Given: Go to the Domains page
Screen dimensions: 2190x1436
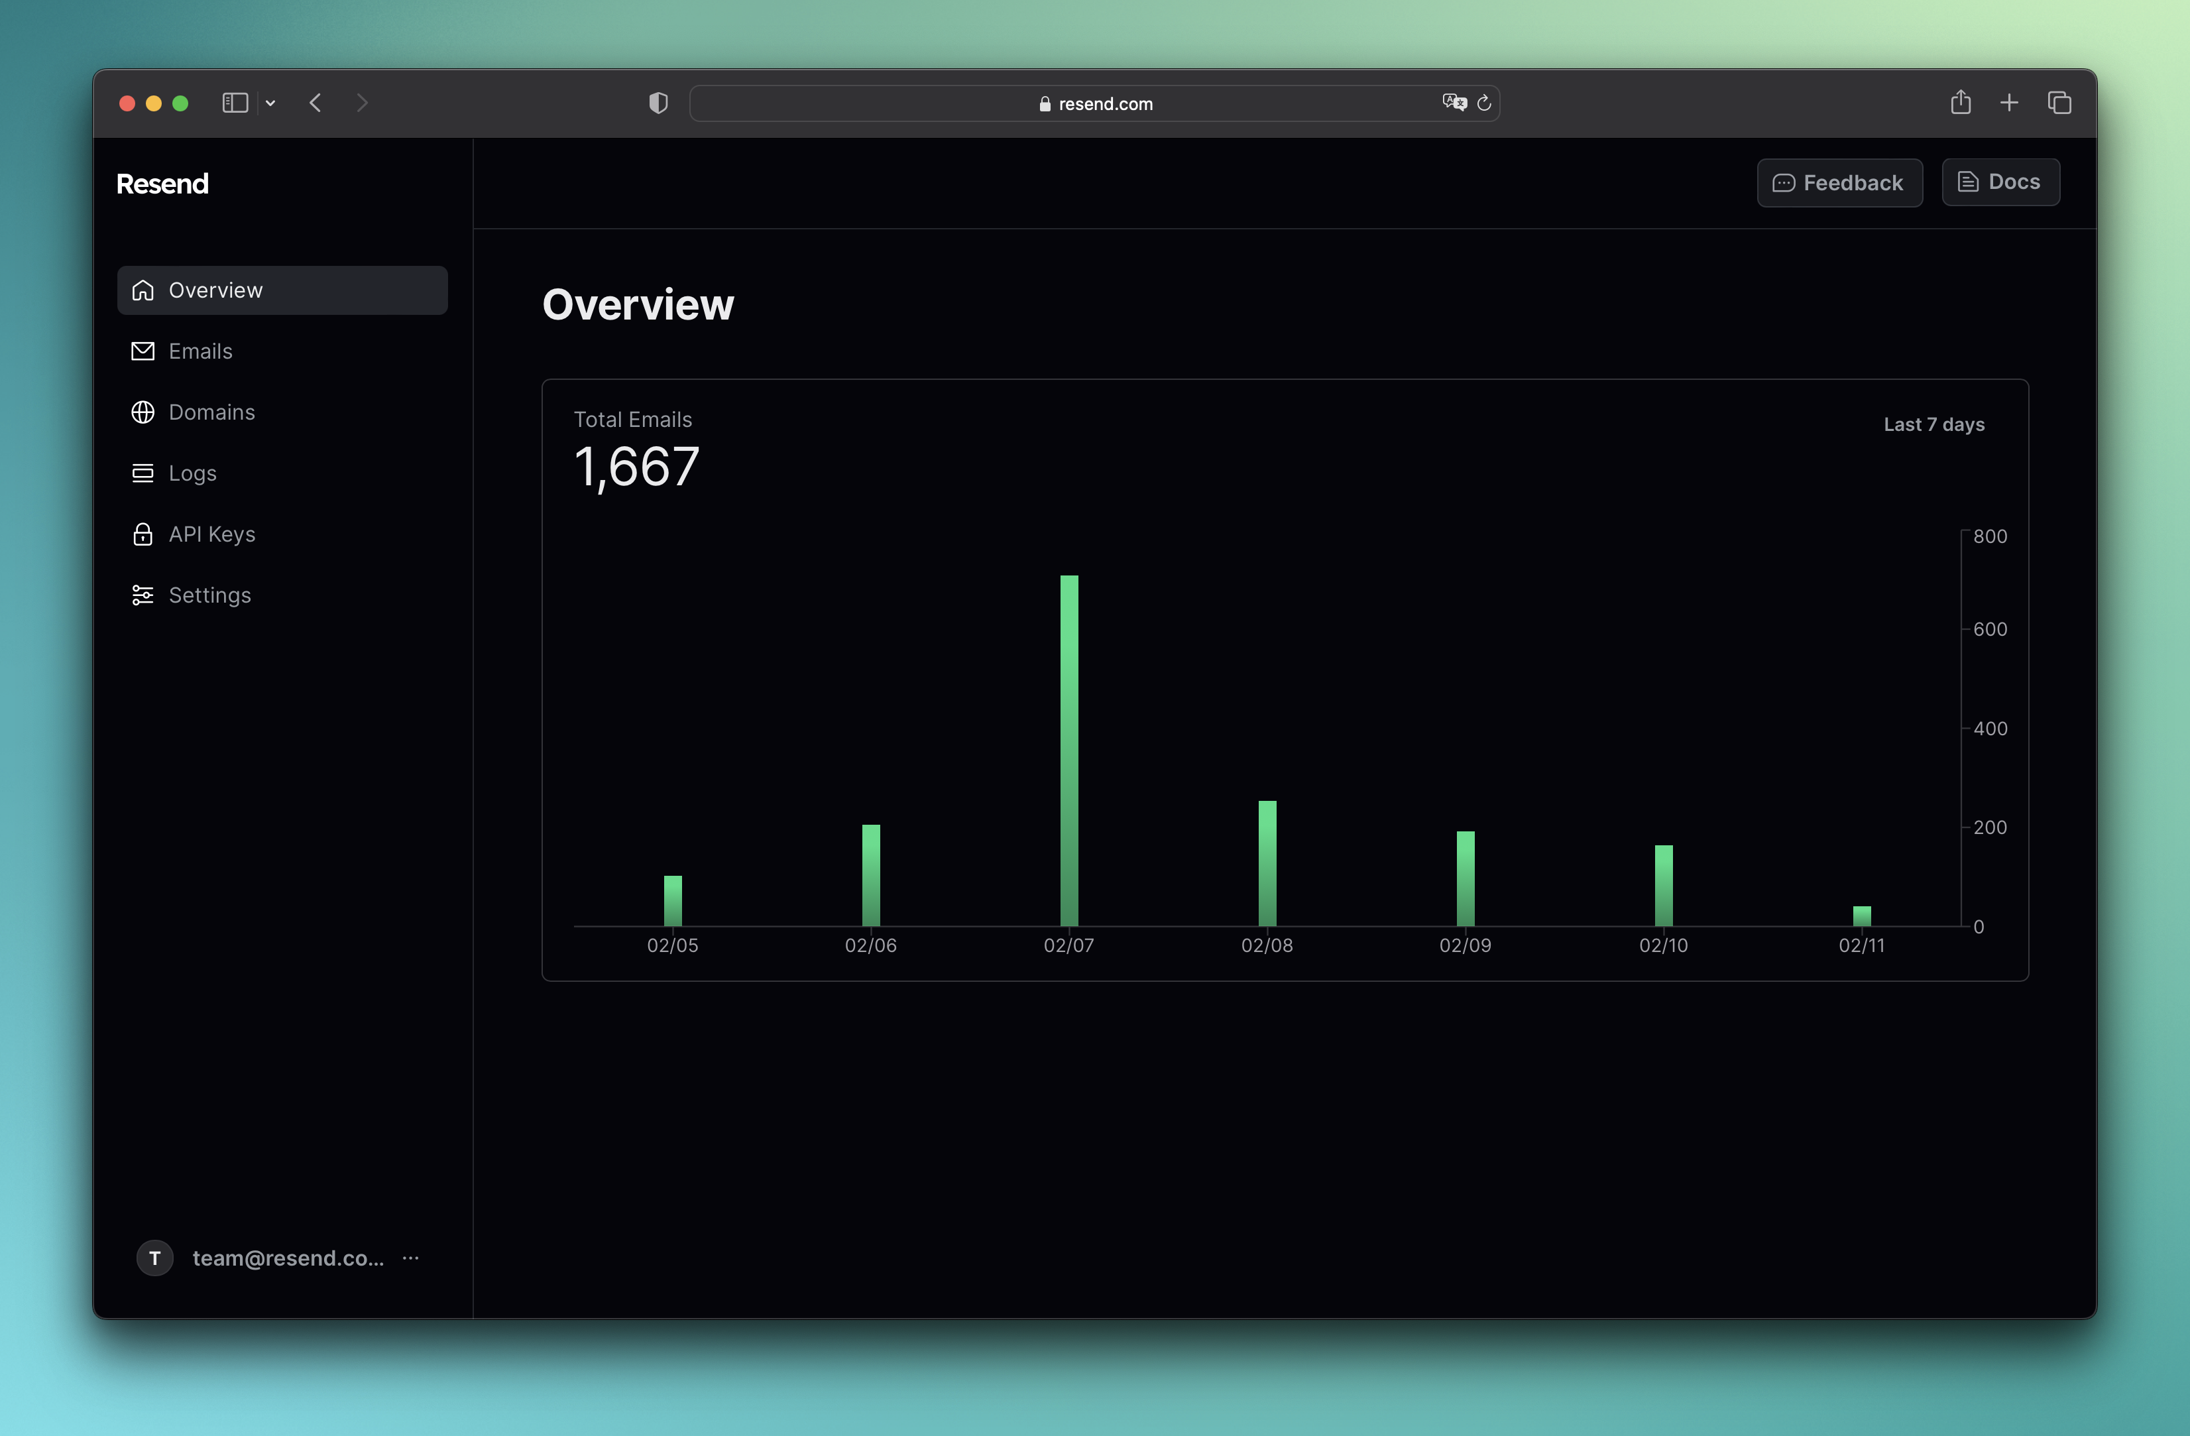Looking at the screenshot, I should (x=211, y=412).
